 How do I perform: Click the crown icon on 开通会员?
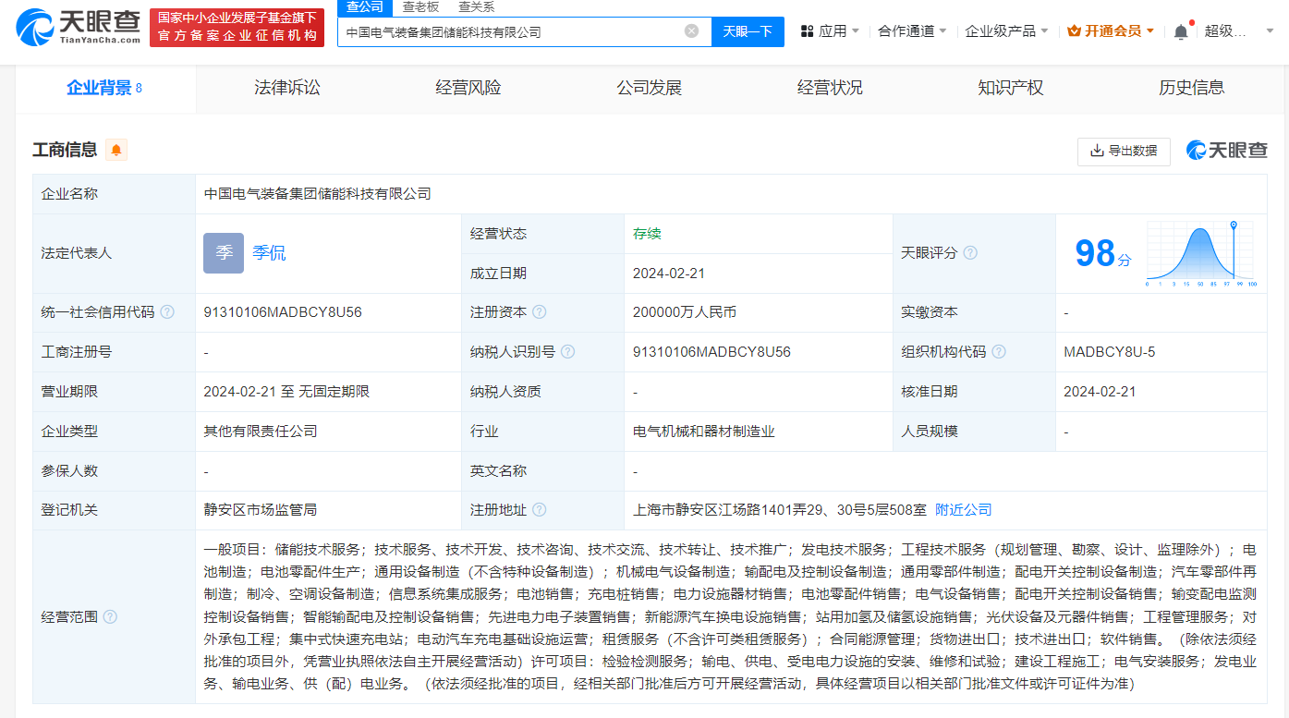click(1074, 30)
